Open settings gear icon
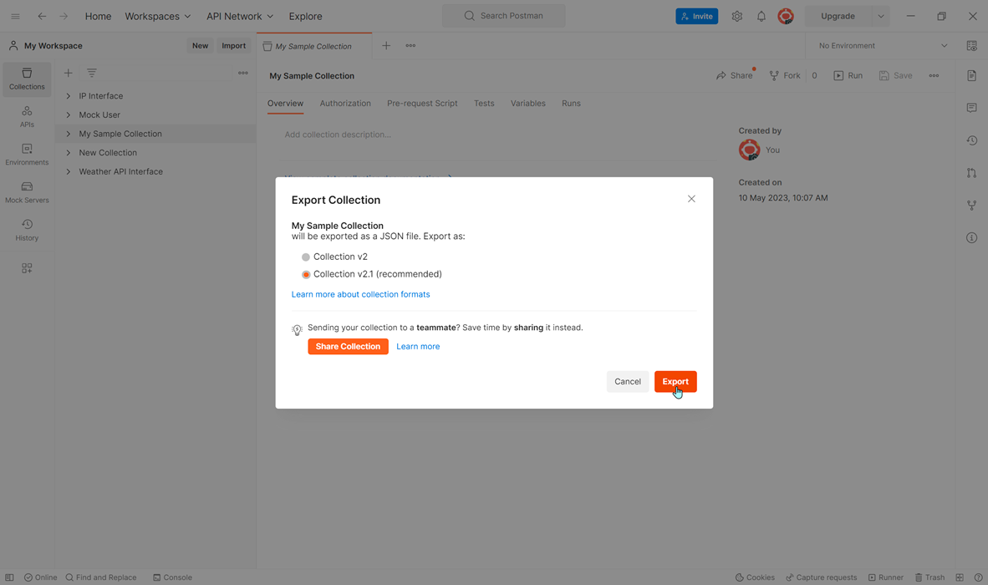The height and width of the screenshot is (585, 988). (736, 17)
